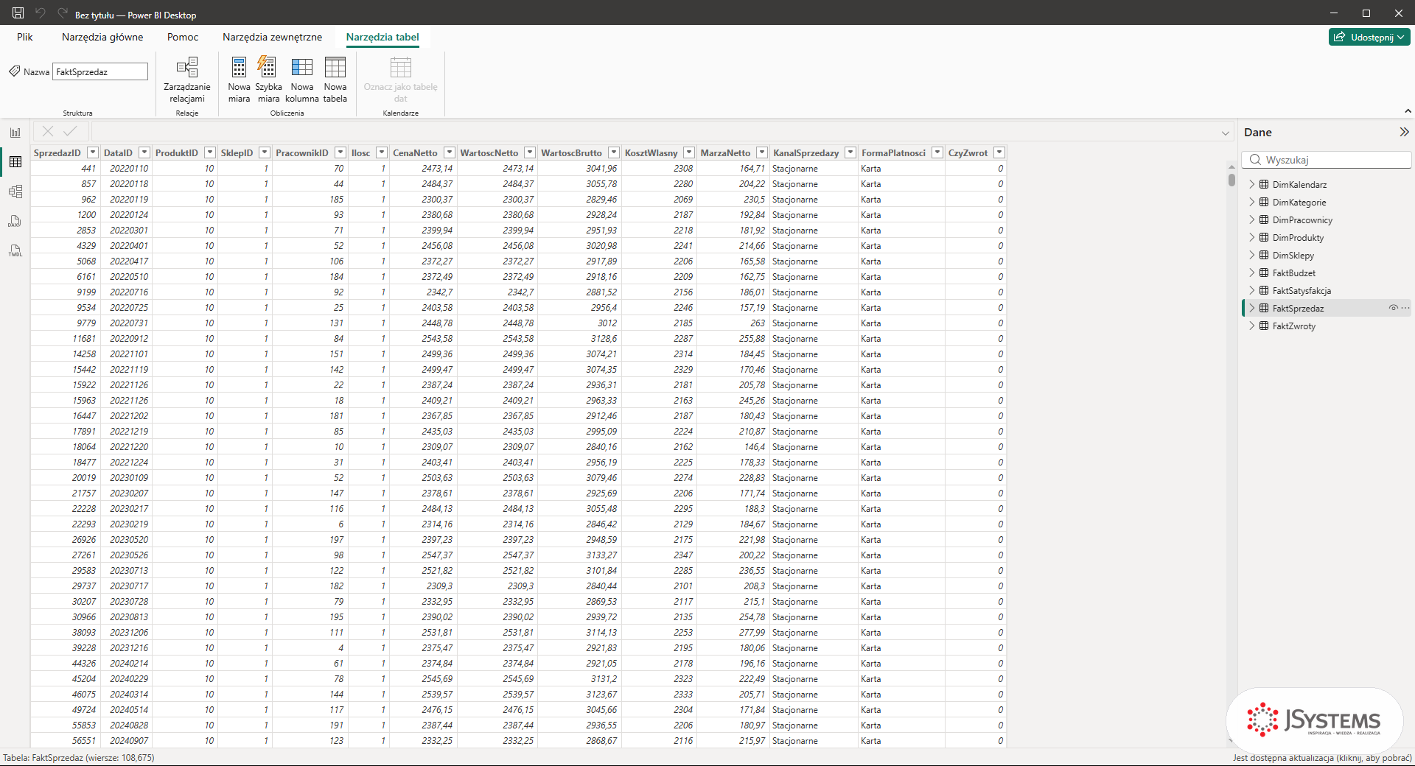Image resolution: width=1415 pixels, height=766 pixels.
Task: Open KanalSprzedazy column filter dropdown
Action: click(x=850, y=152)
